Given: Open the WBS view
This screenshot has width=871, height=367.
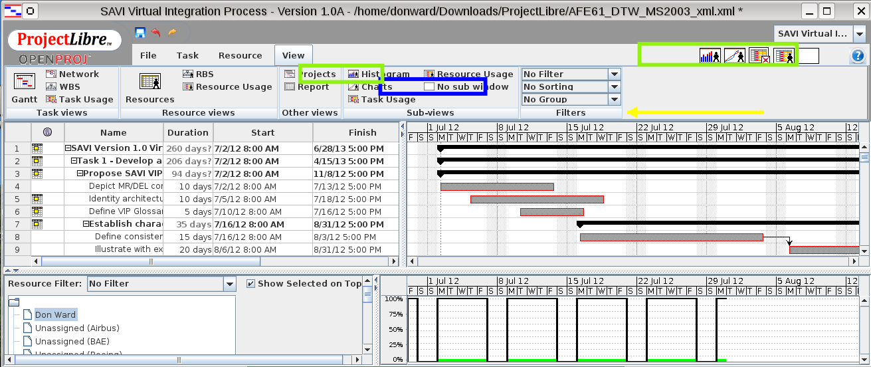Looking at the screenshot, I should [62, 86].
